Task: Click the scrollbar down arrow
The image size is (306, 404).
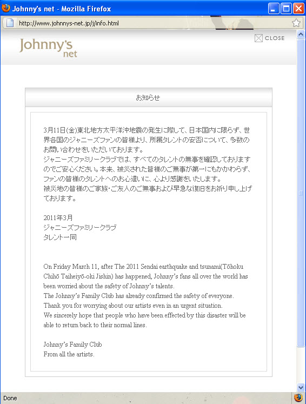Action: 301,387
